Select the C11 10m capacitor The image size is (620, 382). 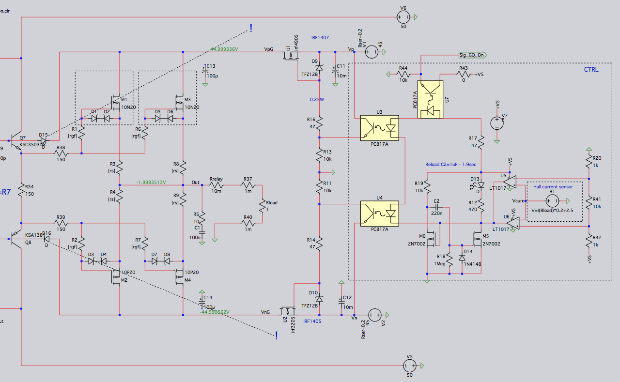335,70
